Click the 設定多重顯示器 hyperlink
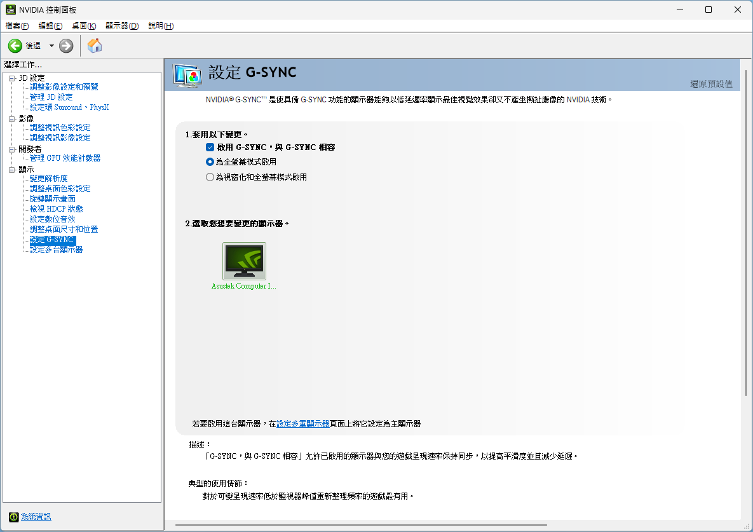 click(303, 424)
